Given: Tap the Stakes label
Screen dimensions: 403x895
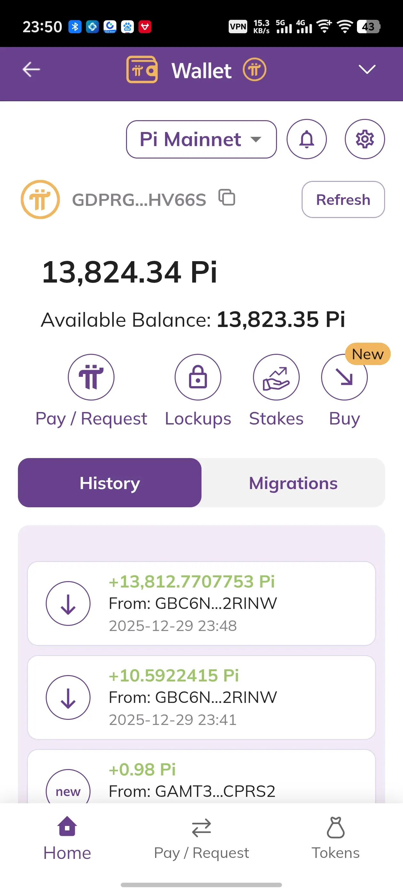Looking at the screenshot, I should pyautogui.click(x=276, y=418).
